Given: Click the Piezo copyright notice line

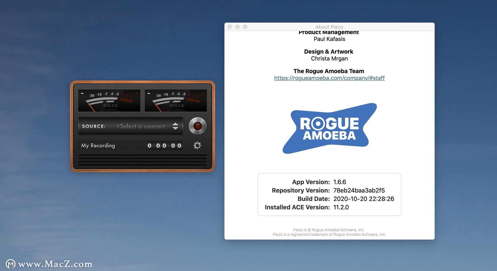Looking at the screenshot, I should pyautogui.click(x=329, y=230).
